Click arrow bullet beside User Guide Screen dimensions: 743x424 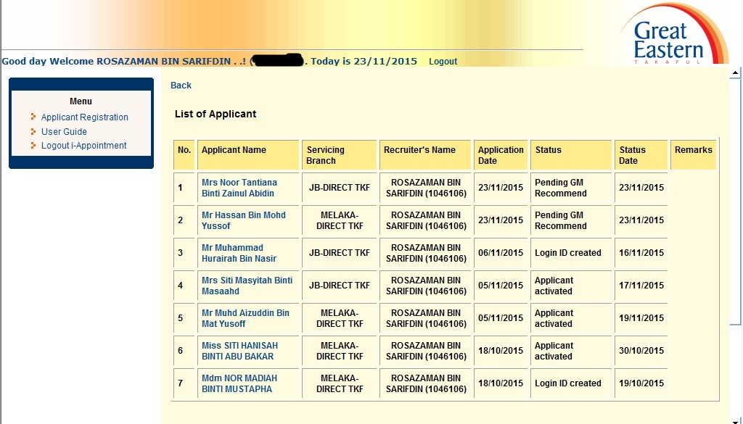(33, 132)
